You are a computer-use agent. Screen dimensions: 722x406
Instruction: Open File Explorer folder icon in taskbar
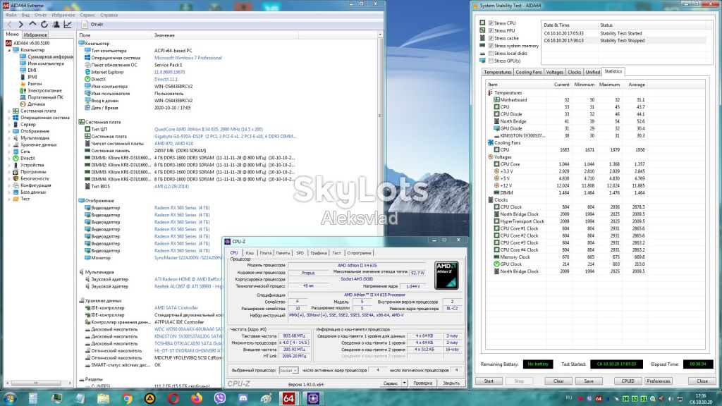[103, 398]
